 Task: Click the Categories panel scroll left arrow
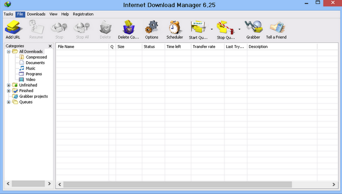coord(8,183)
